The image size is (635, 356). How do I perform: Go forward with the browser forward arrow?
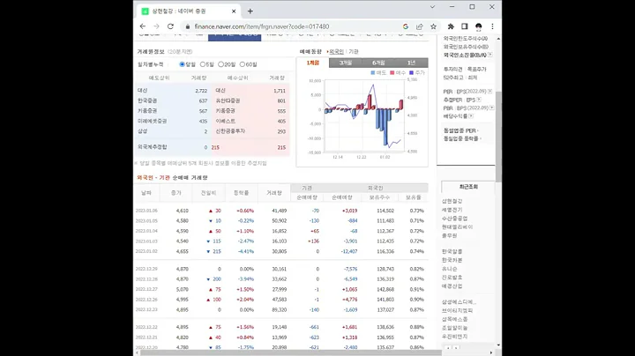coord(156,26)
